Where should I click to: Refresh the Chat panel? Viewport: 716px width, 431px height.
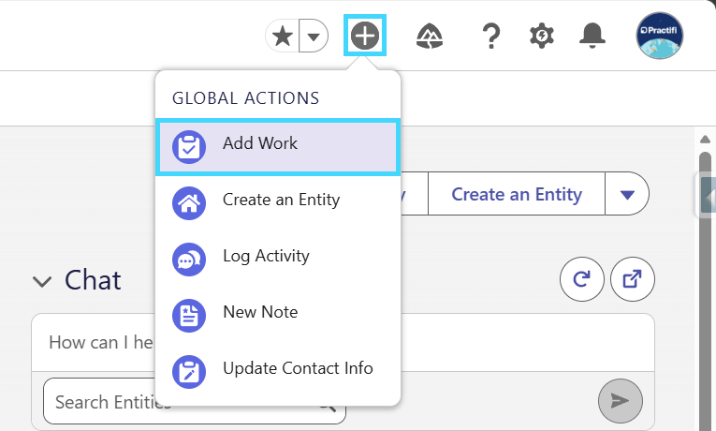coord(582,279)
